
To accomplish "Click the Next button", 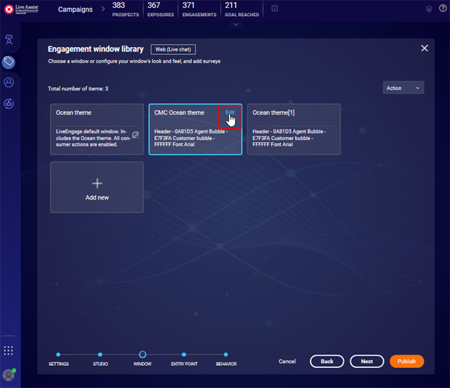I will point(367,361).
